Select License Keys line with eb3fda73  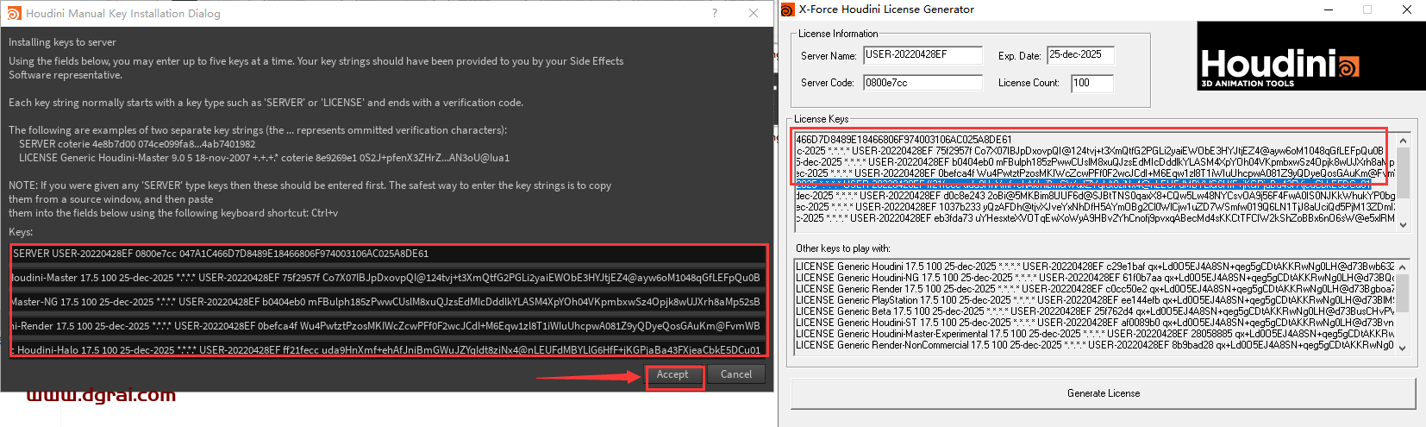(1094, 218)
